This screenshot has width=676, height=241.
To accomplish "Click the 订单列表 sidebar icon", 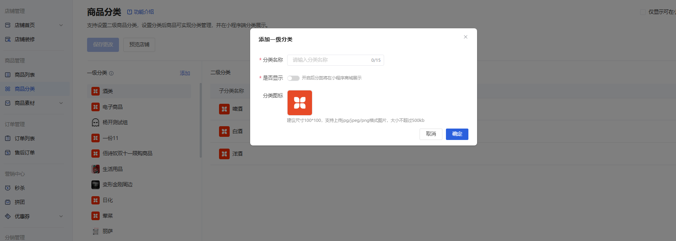I will click(8, 138).
